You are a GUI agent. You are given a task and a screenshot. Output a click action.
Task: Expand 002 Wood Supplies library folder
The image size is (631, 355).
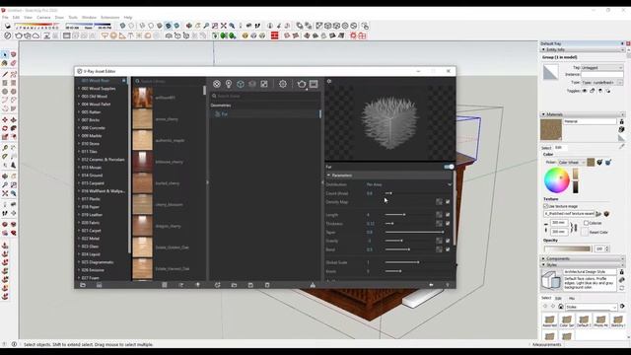tap(79, 89)
